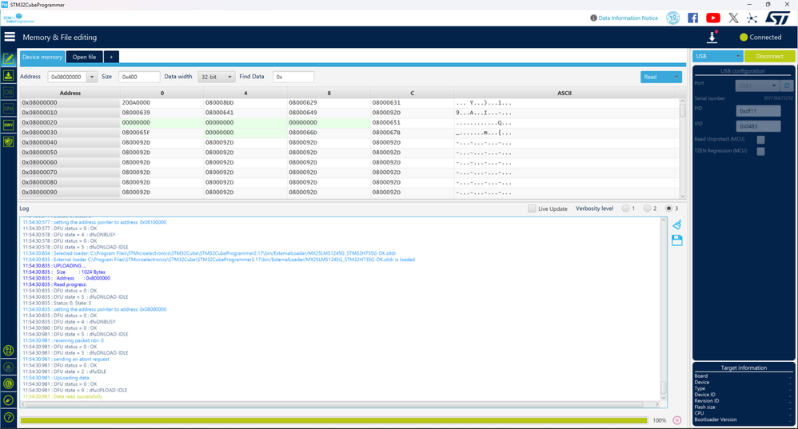Cancel operation with red X icon
The height and width of the screenshot is (429, 798).
tap(677, 420)
